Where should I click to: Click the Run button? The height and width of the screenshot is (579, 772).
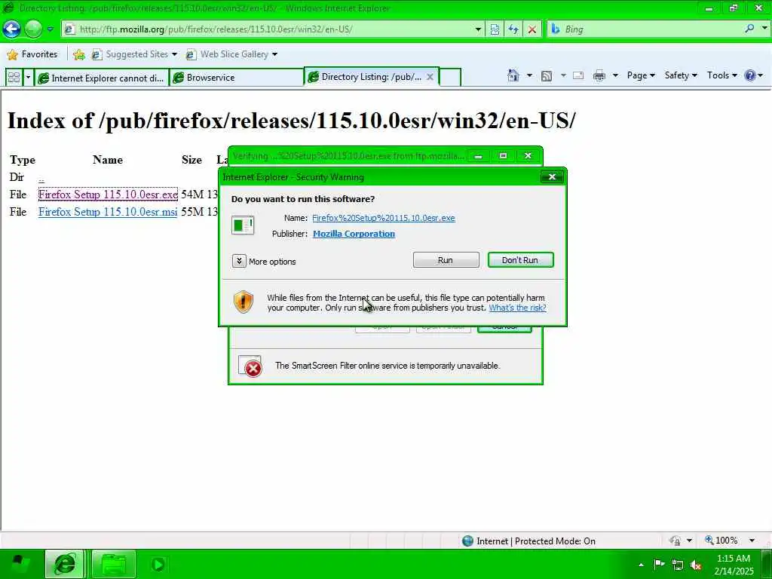(446, 260)
